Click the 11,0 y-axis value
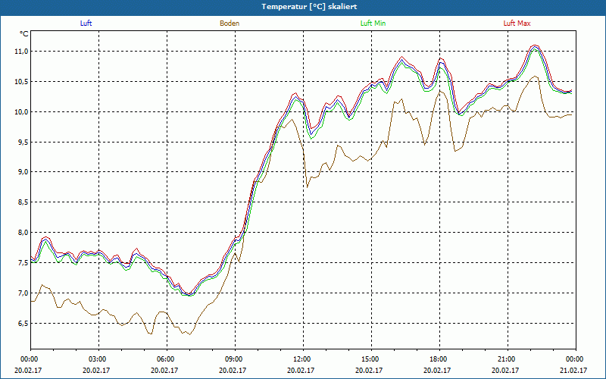Viewport: 606px width, 379px height. click(x=21, y=52)
